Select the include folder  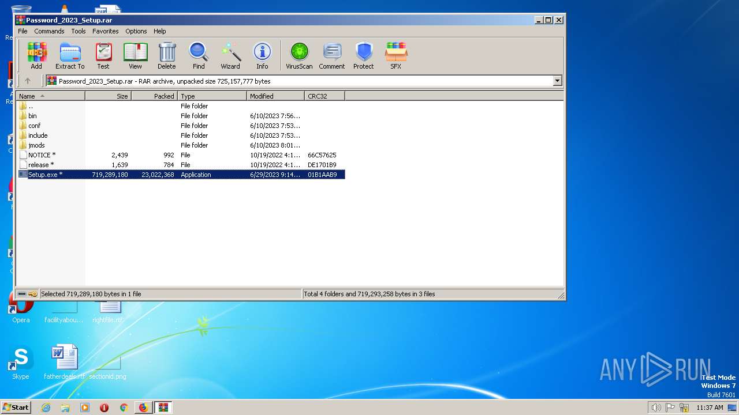(x=181, y=135)
